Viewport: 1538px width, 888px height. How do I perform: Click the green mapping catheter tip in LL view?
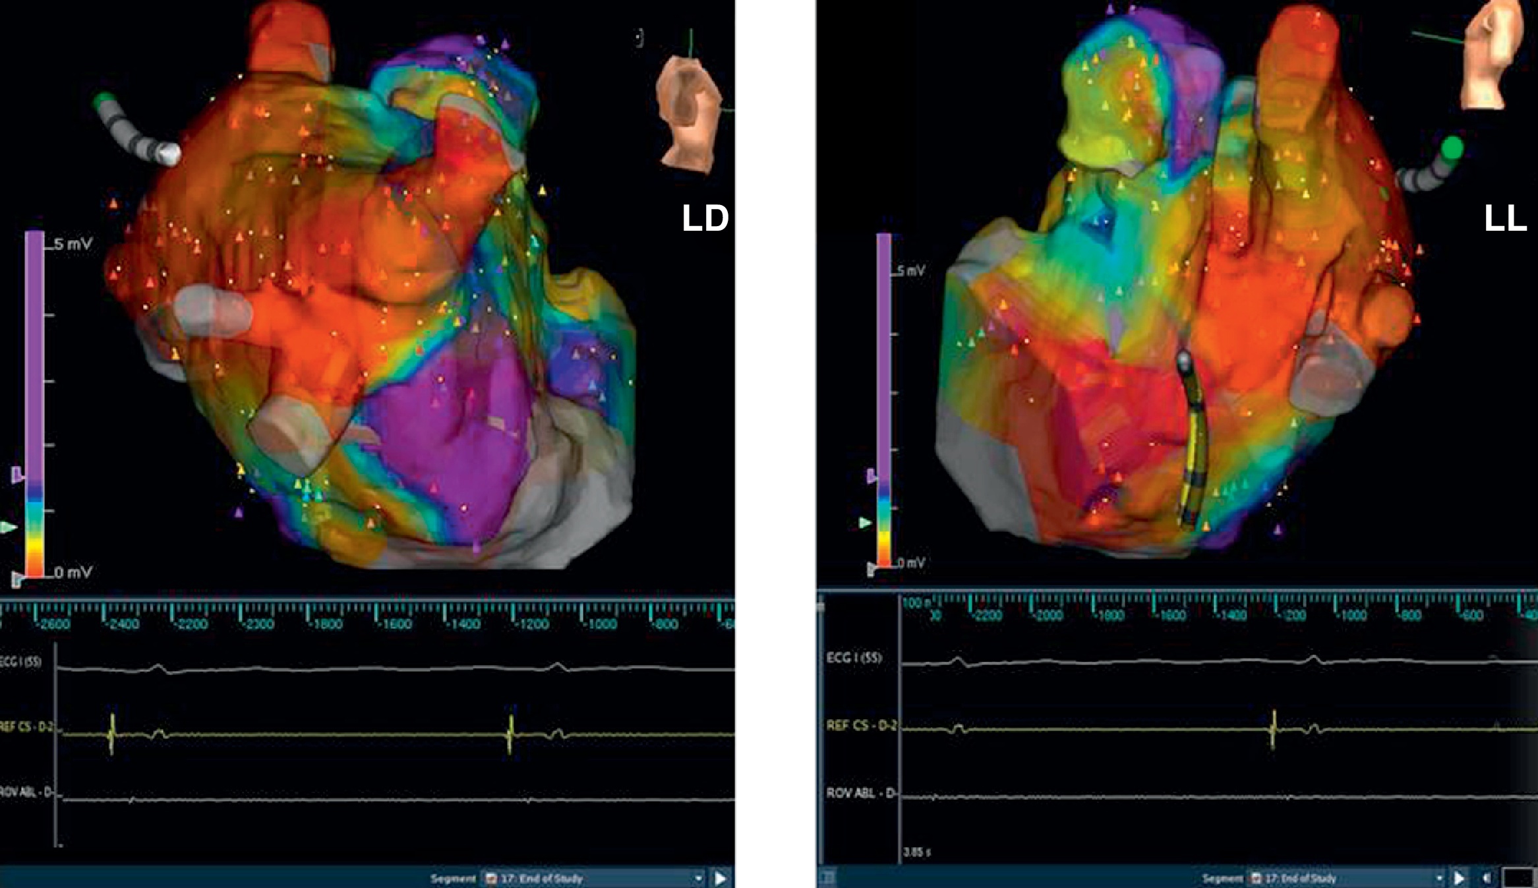tap(1451, 148)
